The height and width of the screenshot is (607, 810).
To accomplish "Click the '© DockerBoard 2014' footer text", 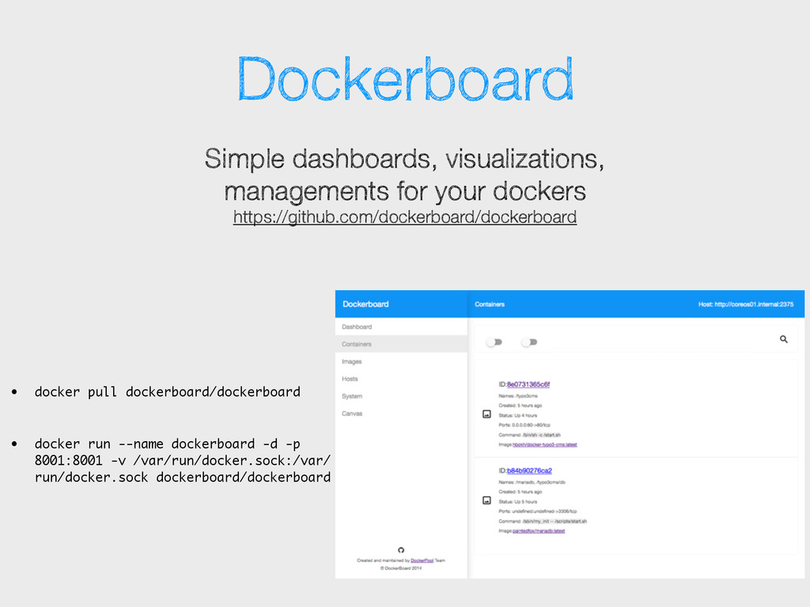I will pos(401,568).
